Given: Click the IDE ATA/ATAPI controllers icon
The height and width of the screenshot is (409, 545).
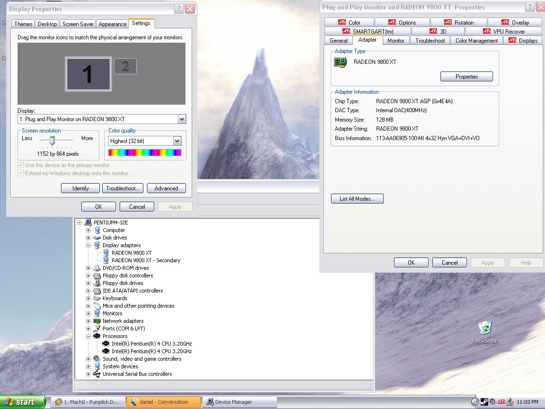Looking at the screenshot, I should coord(97,291).
